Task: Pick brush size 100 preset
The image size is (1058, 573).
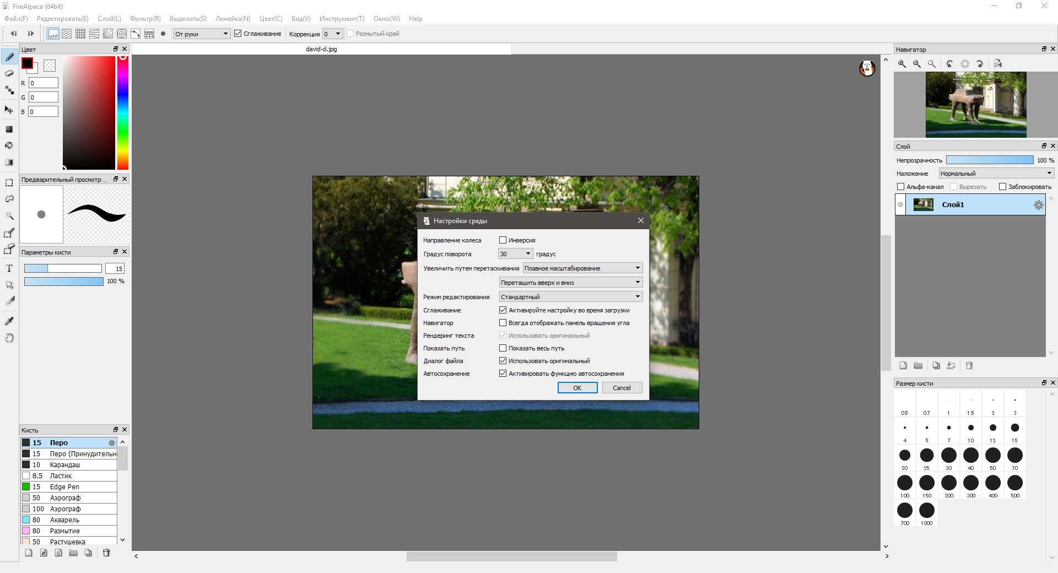Action: point(905,486)
